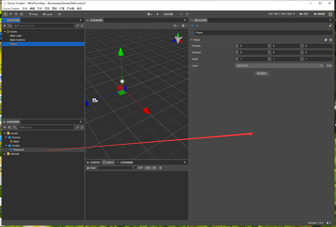Select the move gizmo tool
336x227 pixels.
[5, 14]
